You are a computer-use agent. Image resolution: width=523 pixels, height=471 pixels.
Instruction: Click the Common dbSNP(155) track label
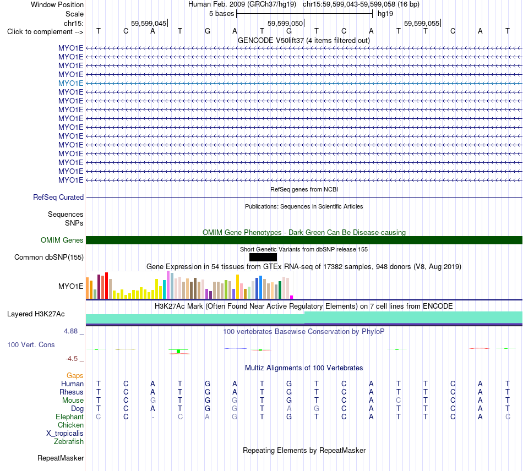click(48, 258)
